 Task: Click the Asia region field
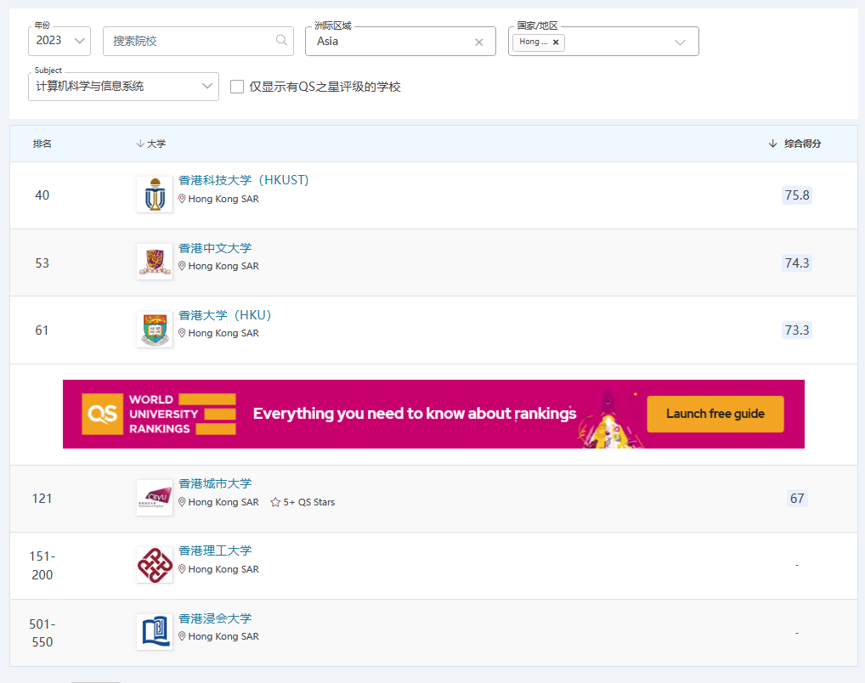click(x=400, y=42)
